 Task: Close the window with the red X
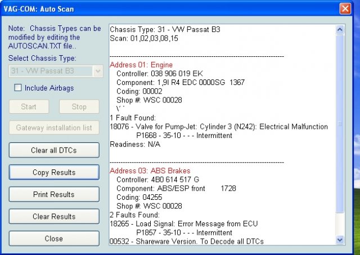click(345, 9)
